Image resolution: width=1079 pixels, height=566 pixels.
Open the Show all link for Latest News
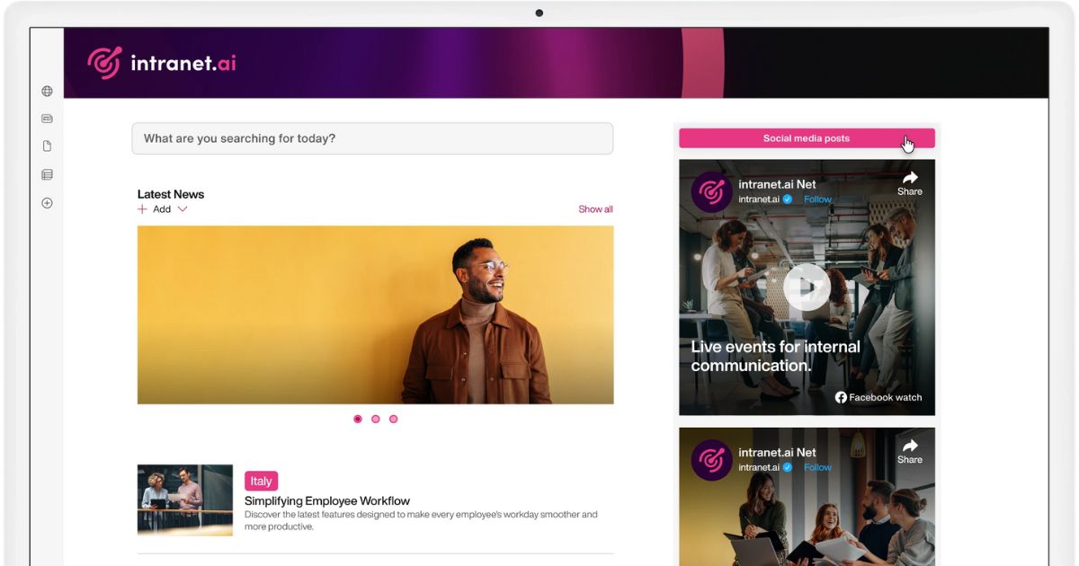coord(595,209)
